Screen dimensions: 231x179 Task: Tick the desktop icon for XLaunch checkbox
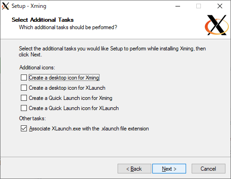click(x=24, y=88)
